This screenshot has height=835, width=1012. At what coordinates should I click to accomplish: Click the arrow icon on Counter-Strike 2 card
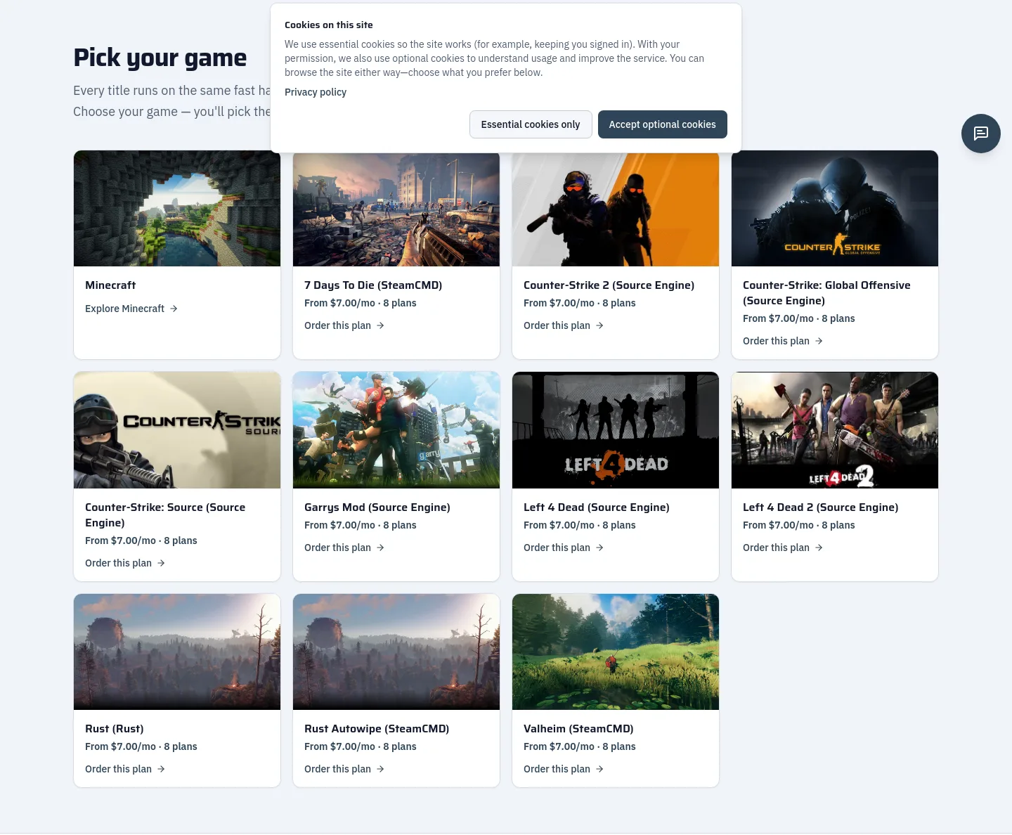pyautogui.click(x=599, y=325)
